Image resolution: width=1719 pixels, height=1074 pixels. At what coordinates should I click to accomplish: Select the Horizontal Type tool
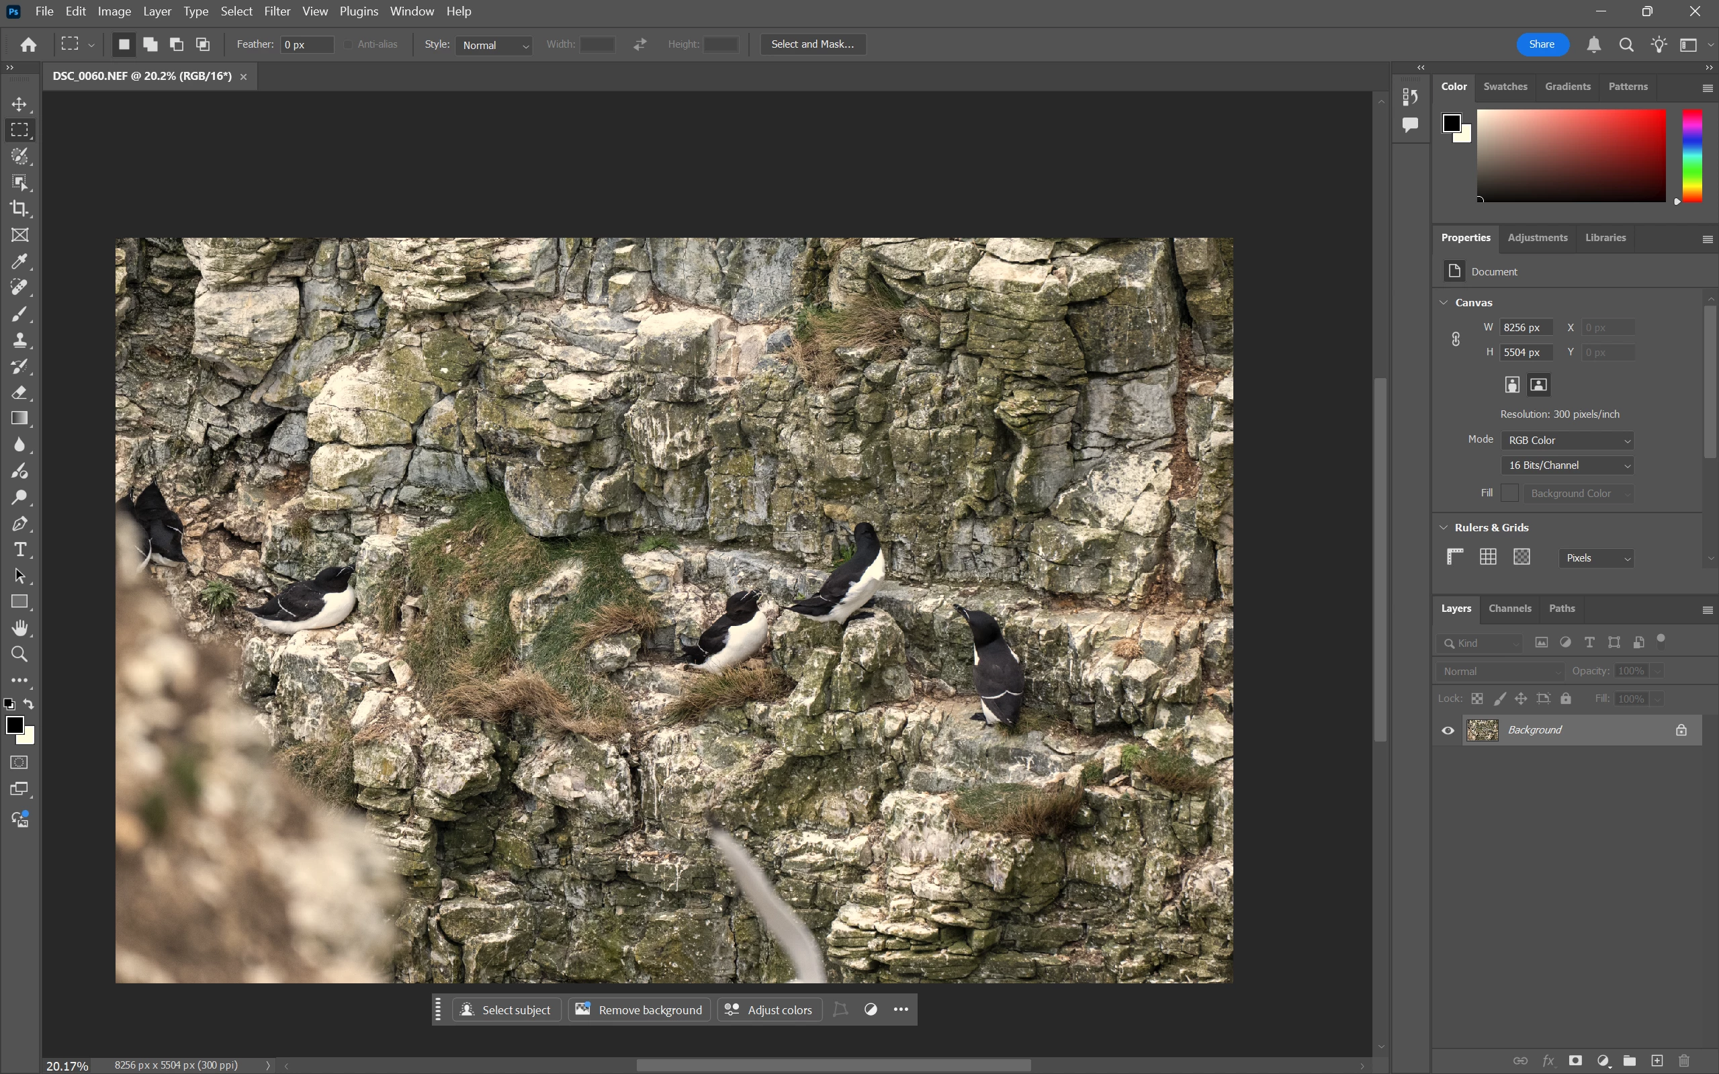pyautogui.click(x=20, y=550)
